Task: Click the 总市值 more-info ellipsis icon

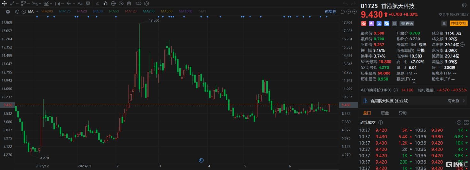Action: pyautogui.click(x=462, y=45)
